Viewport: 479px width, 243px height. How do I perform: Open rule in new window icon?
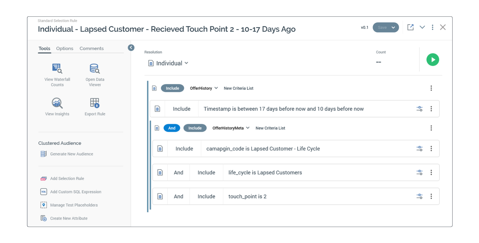[410, 27]
